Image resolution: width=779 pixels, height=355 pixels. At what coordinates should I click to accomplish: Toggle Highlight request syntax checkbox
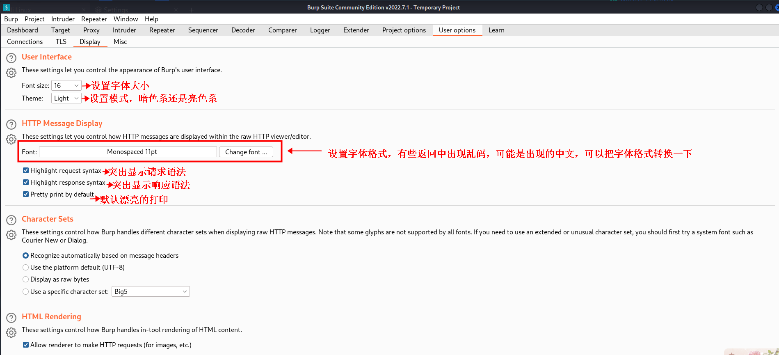coord(26,170)
